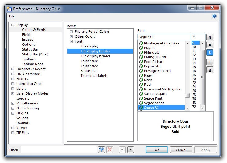The image size is (227, 163).
Task: Expand the Favorites & Recent category
Action: [x=13, y=69]
